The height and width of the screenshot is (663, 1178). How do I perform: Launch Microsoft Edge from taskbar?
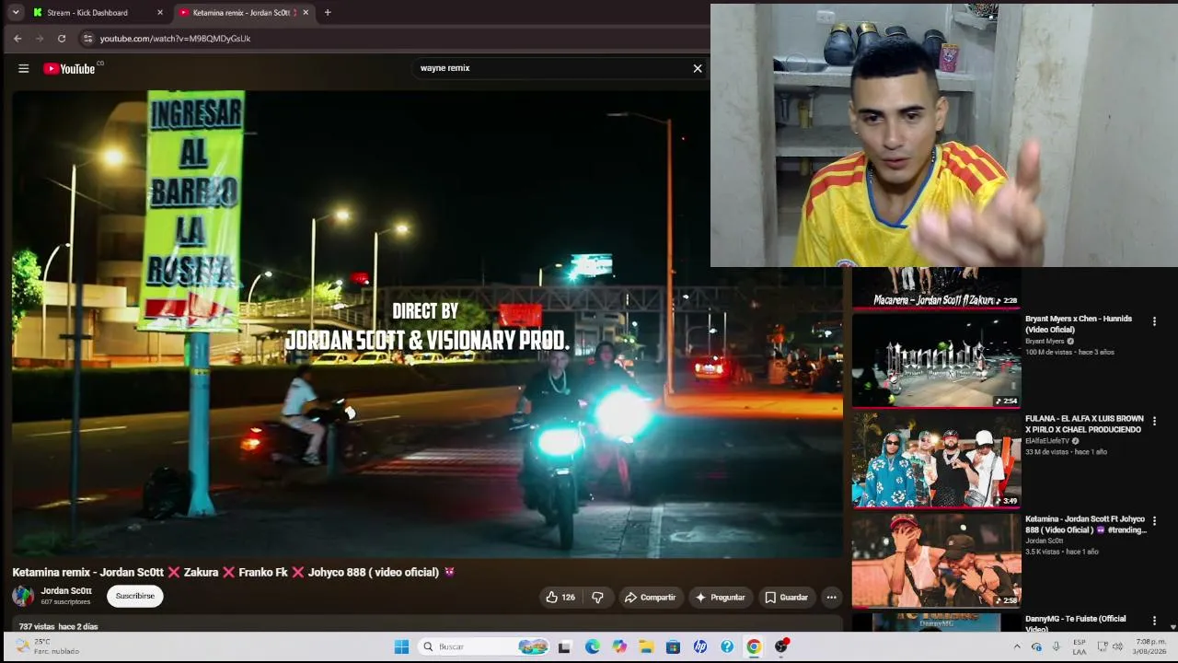click(592, 646)
